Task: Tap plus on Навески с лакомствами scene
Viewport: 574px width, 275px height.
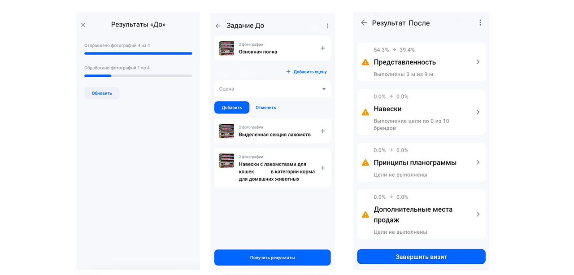Action: click(x=322, y=168)
